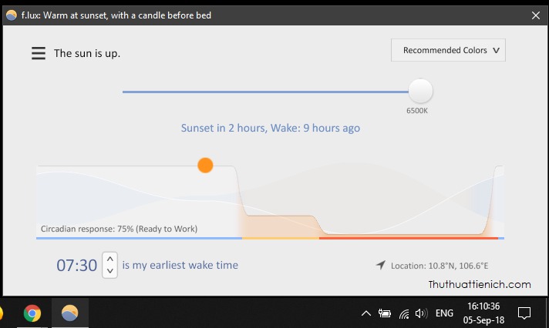
Task: Click the f.lux icon in title bar
Action: click(11, 15)
